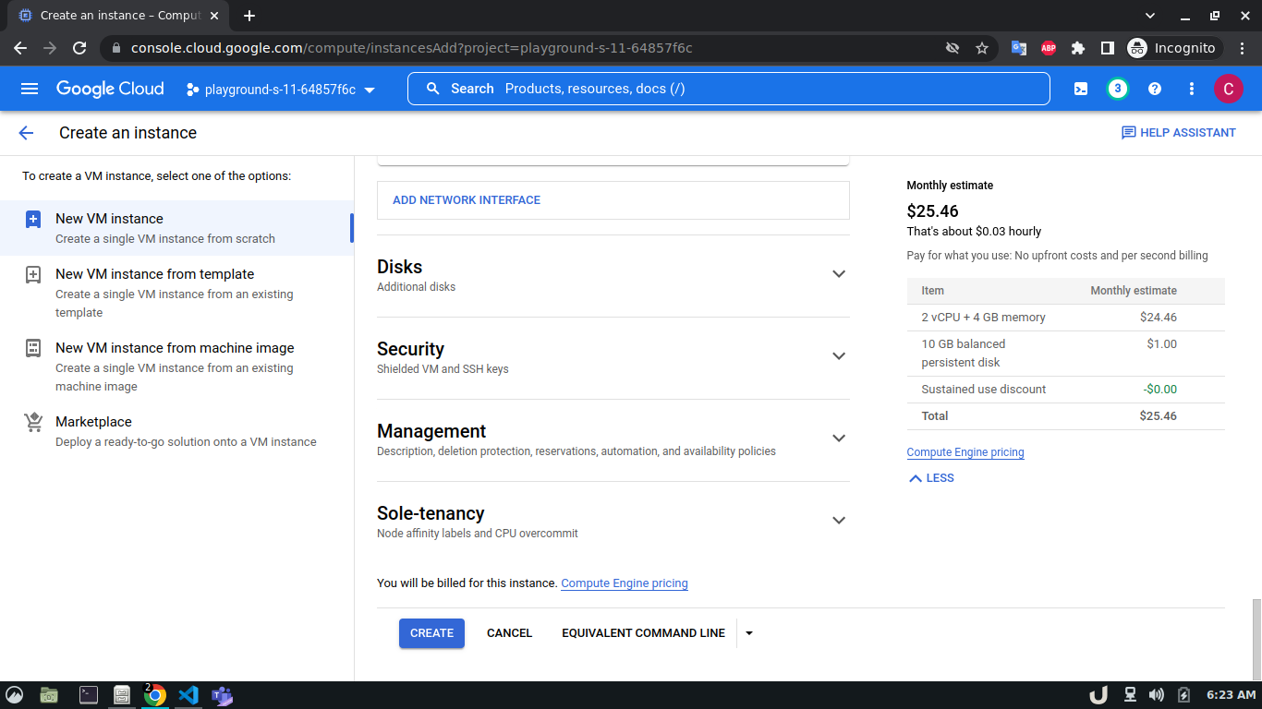Click the third-party cookie blocked eye icon
This screenshot has height=709, width=1262.
click(x=953, y=48)
